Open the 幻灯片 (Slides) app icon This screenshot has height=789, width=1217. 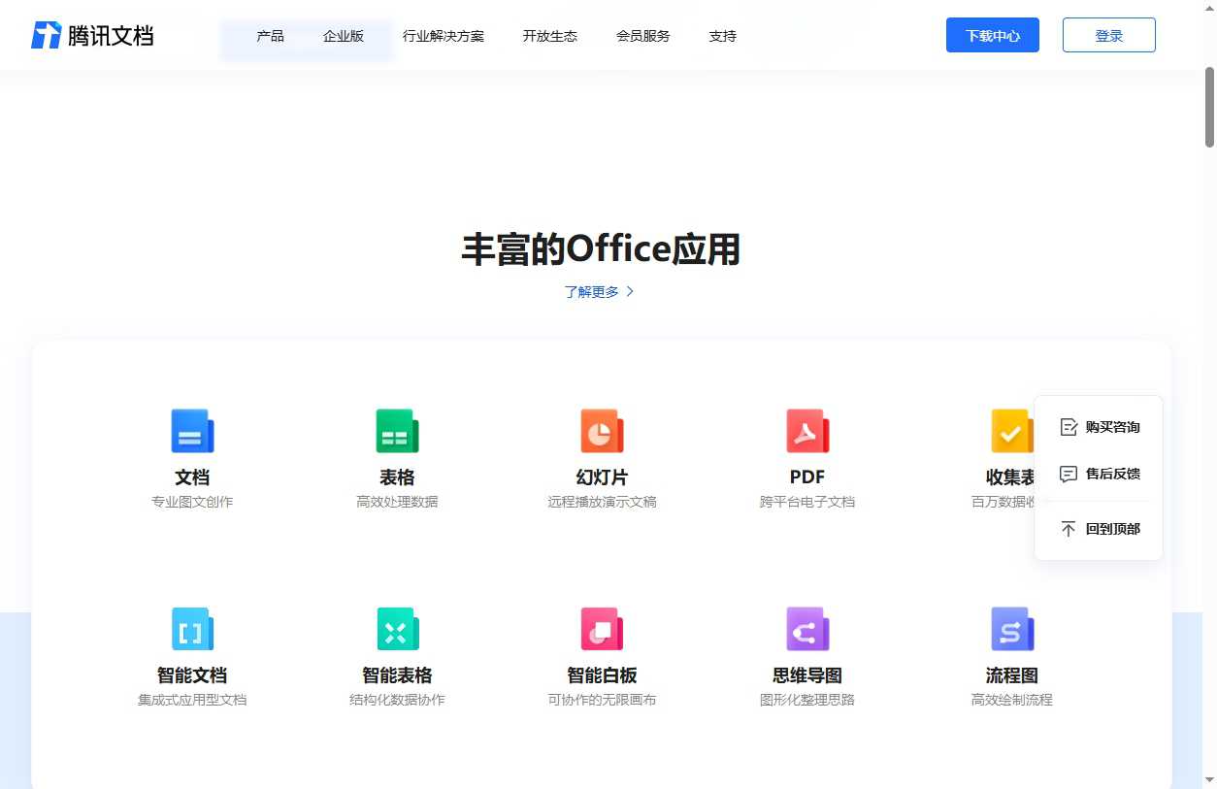coord(602,430)
